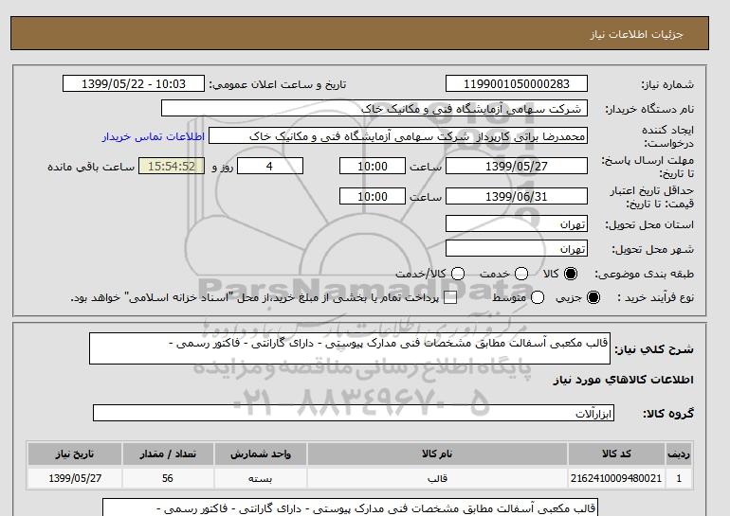Toggle the اسناد خزانه اسلامی payment checkbox

tap(450, 298)
